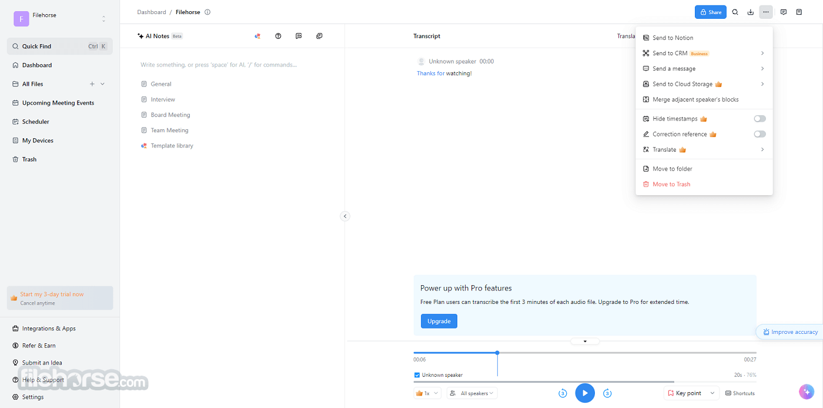Click the Key point bookmark button

tap(684, 393)
